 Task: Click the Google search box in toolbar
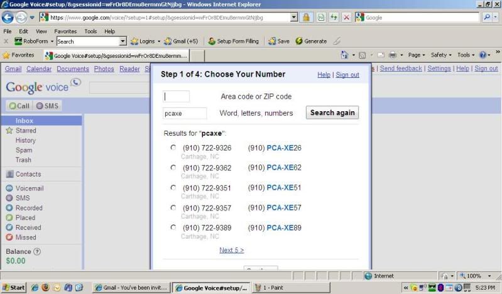[417, 18]
